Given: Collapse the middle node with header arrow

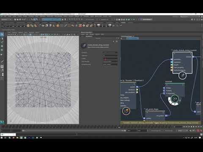Looking at the screenshot, I should (167, 85).
